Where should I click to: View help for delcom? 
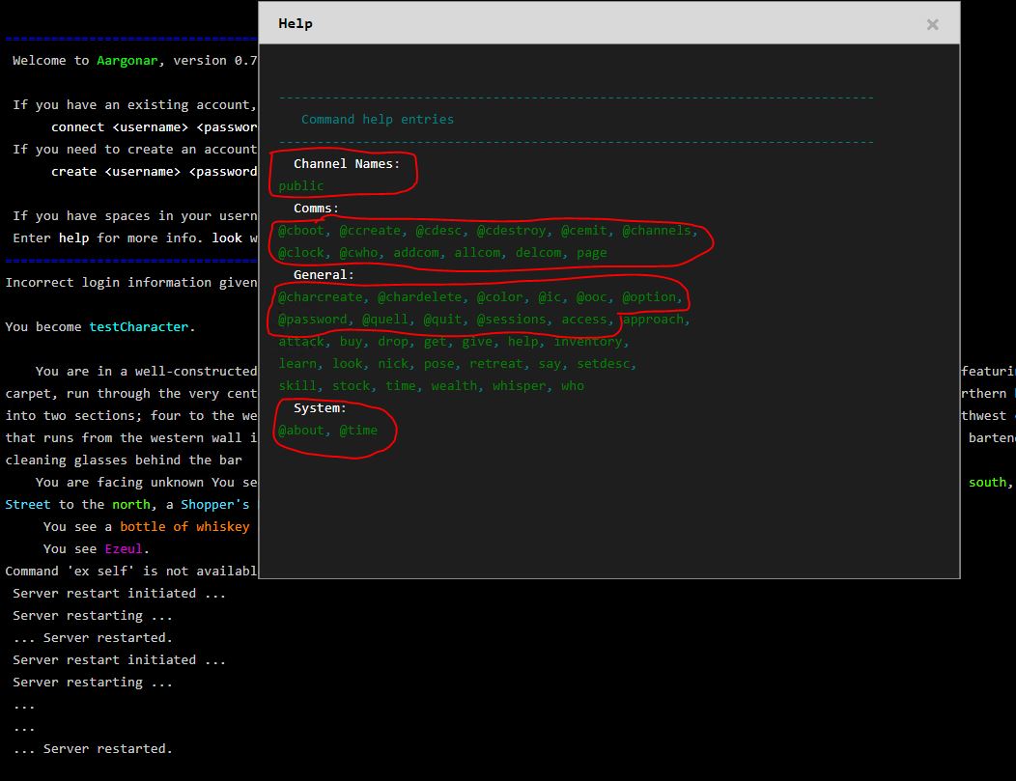click(x=539, y=253)
